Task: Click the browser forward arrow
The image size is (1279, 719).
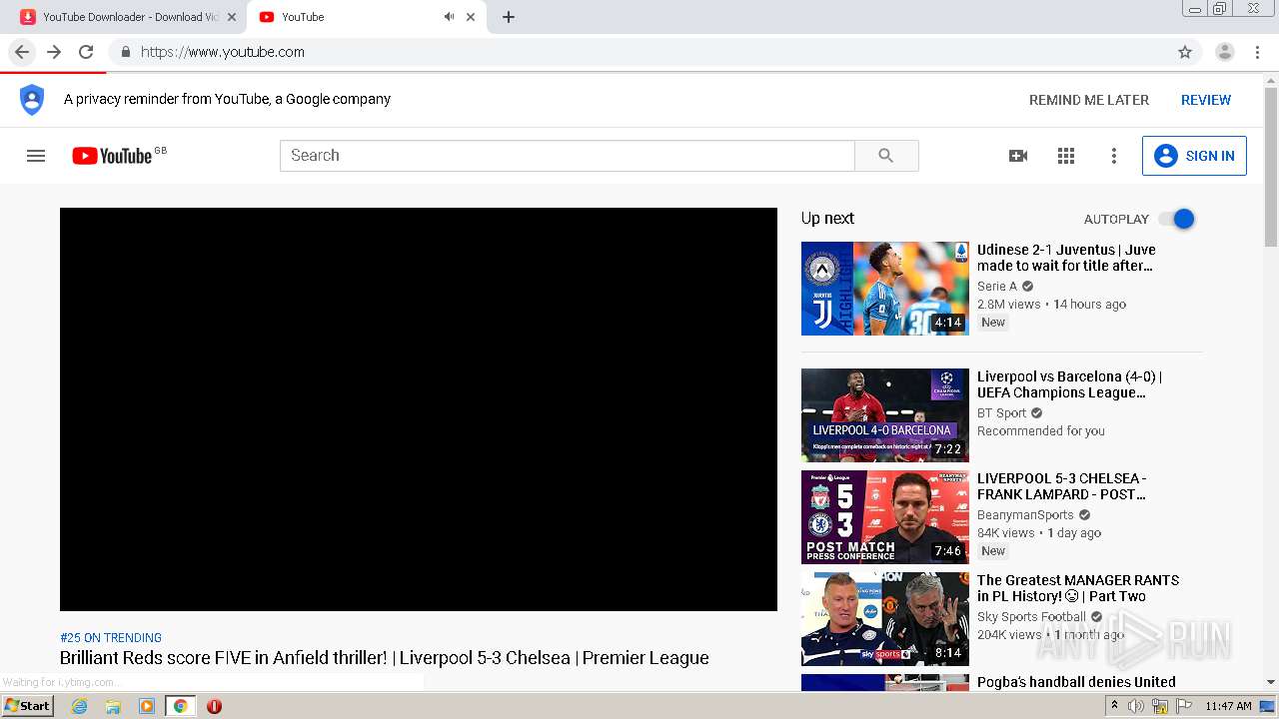Action: coord(54,52)
